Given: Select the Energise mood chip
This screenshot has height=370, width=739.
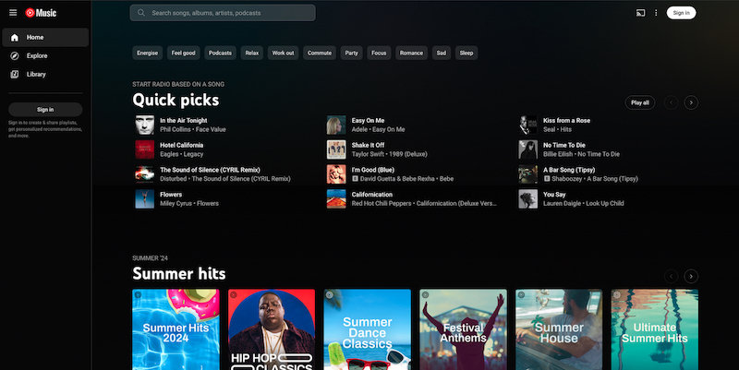Looking at the screenshot, I should coord(148,53).
